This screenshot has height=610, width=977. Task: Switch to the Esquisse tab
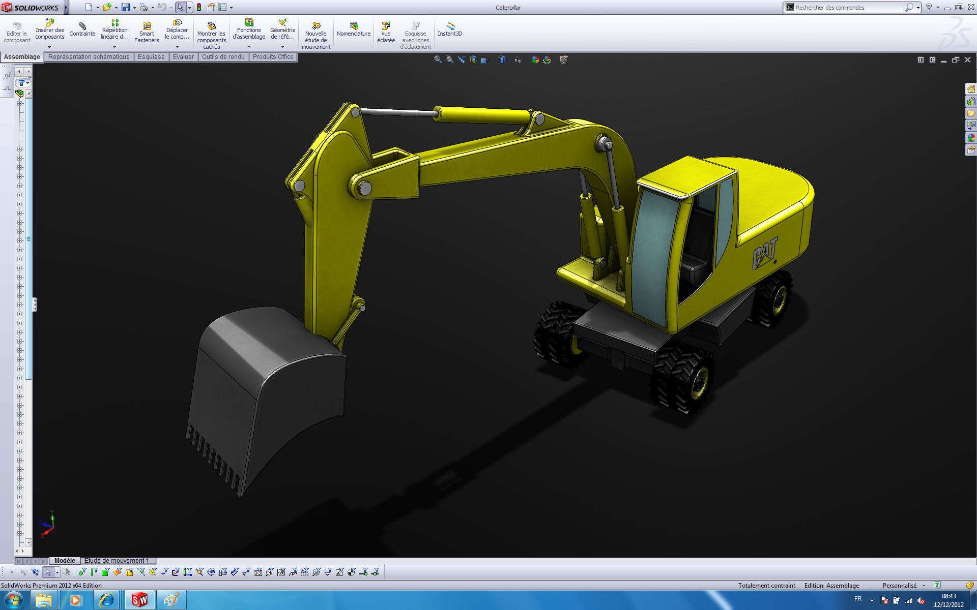[151, 57]
